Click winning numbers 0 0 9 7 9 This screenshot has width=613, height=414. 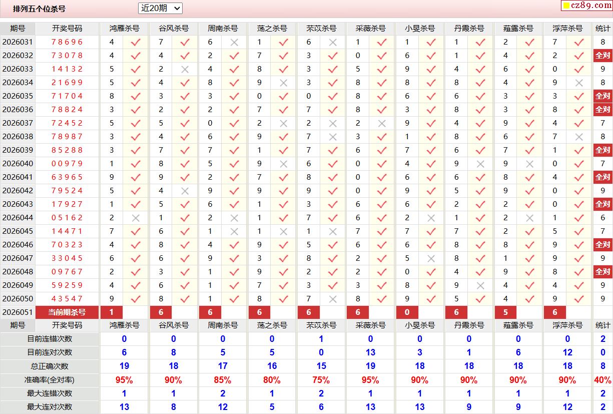coord(67,164)
